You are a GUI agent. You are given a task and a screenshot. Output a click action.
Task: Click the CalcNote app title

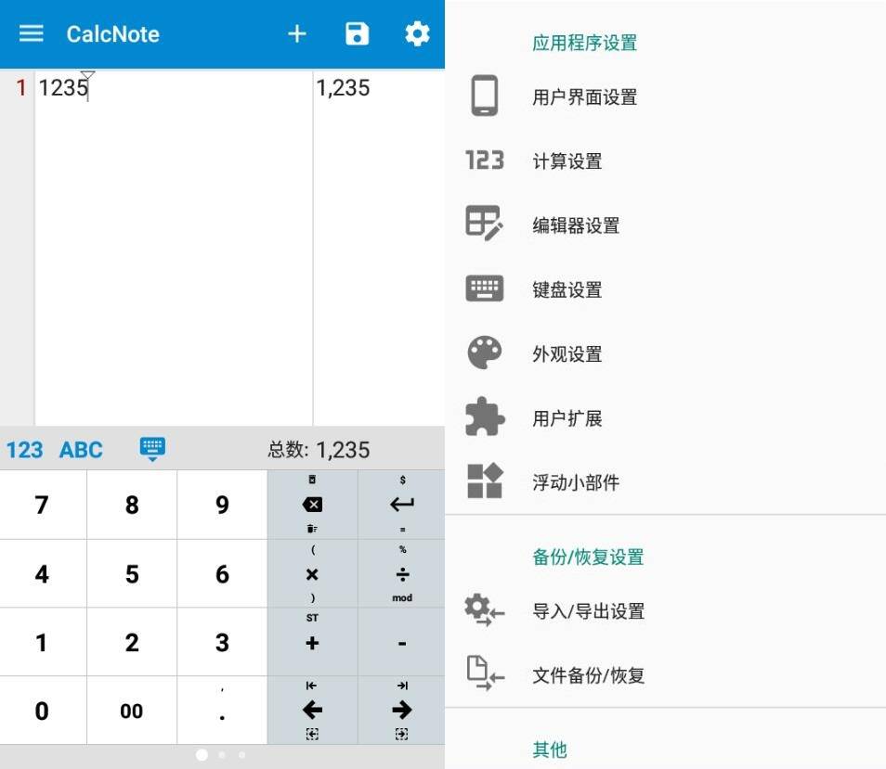tap(113, 33)
